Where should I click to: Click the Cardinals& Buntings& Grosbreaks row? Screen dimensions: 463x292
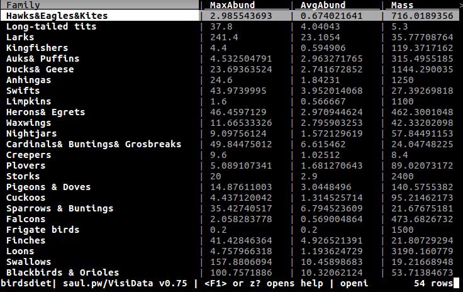pos(230,144)
